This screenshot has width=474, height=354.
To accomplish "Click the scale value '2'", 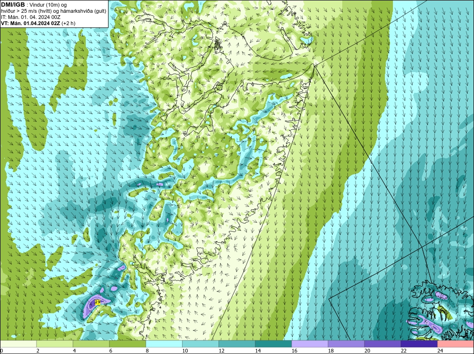I will pos(38,351).
